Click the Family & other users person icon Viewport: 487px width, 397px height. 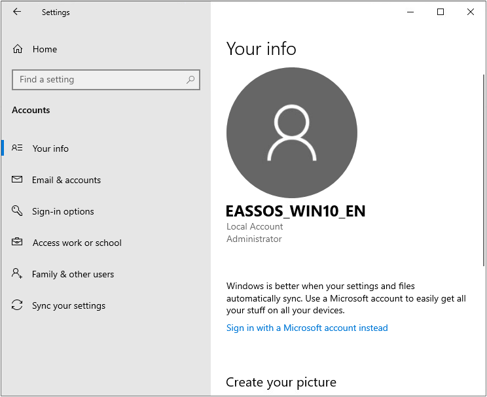click(x=18, y=274)
